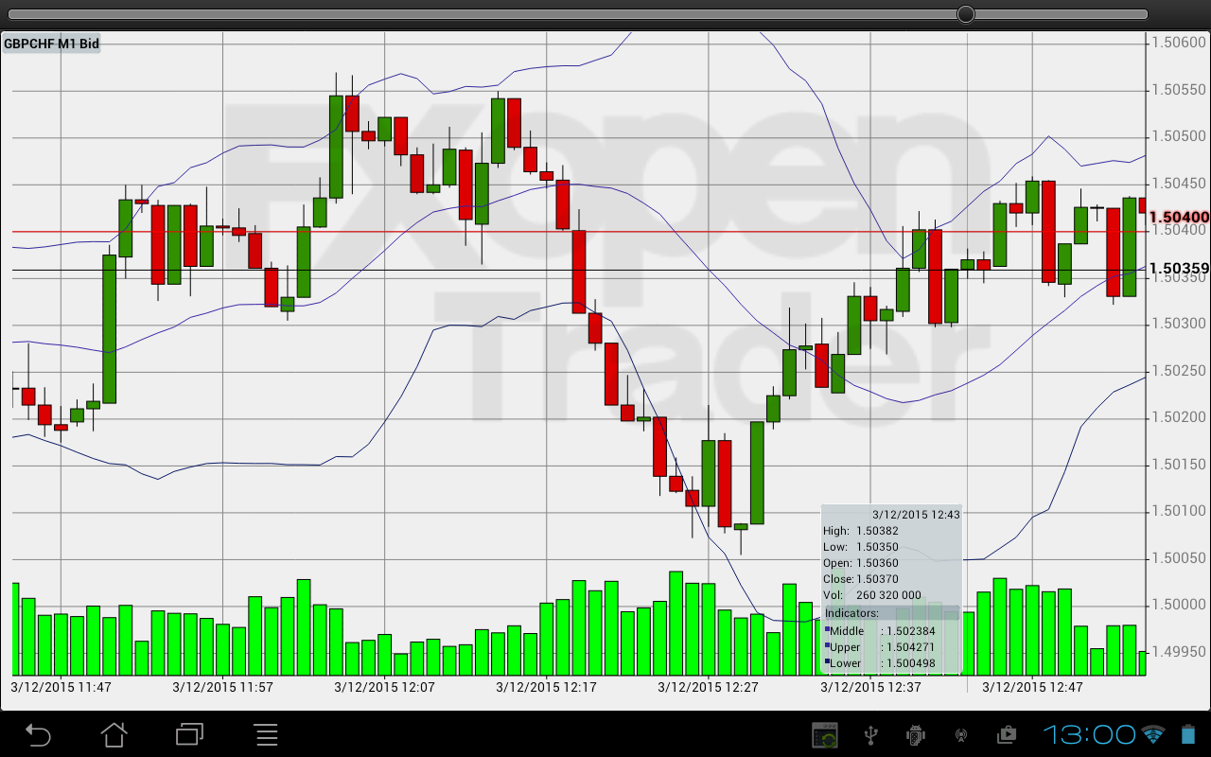
Task: Tap the 1.50450 price axis label
Action: pyautogui.click(x=1179, y=184)
